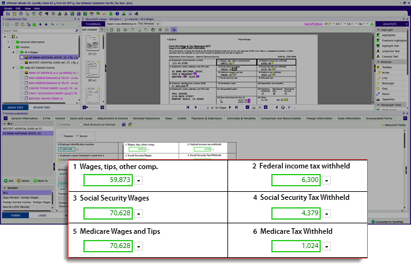Switch to the Itemized Deductions tab
411x277 pixels.
(145, 116)
